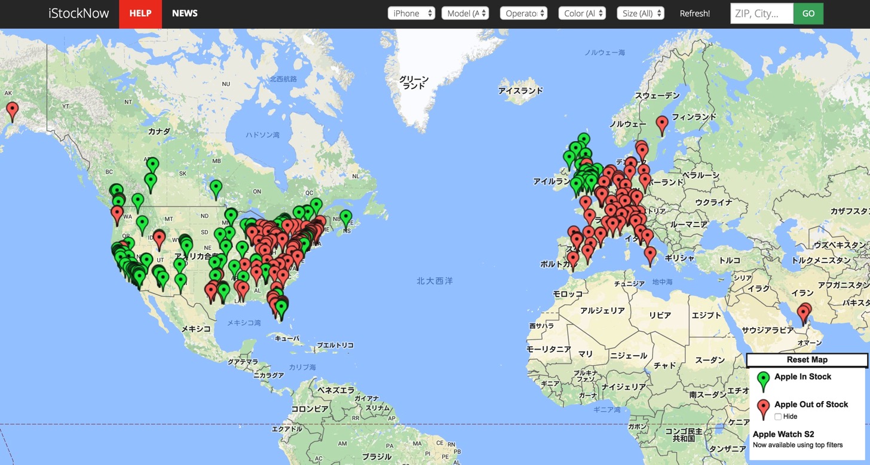Click the Reset Map button
Screen dimensions: 870x465
pyautogui.click(x=807, y=360)
